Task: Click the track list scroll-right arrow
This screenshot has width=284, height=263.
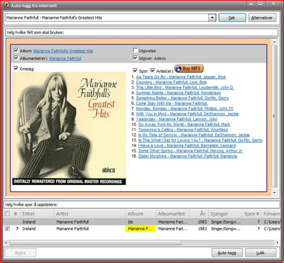Action: click(278, 243)
